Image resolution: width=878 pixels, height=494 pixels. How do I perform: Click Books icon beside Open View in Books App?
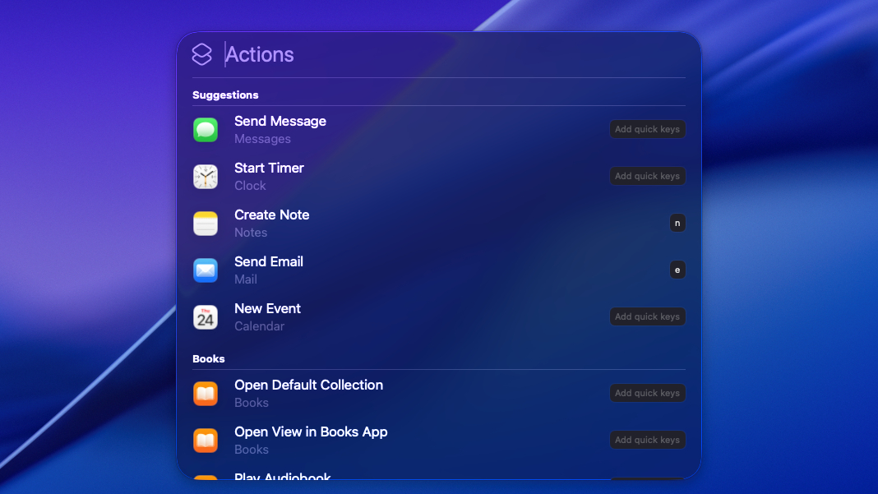(x=206, y=441)
